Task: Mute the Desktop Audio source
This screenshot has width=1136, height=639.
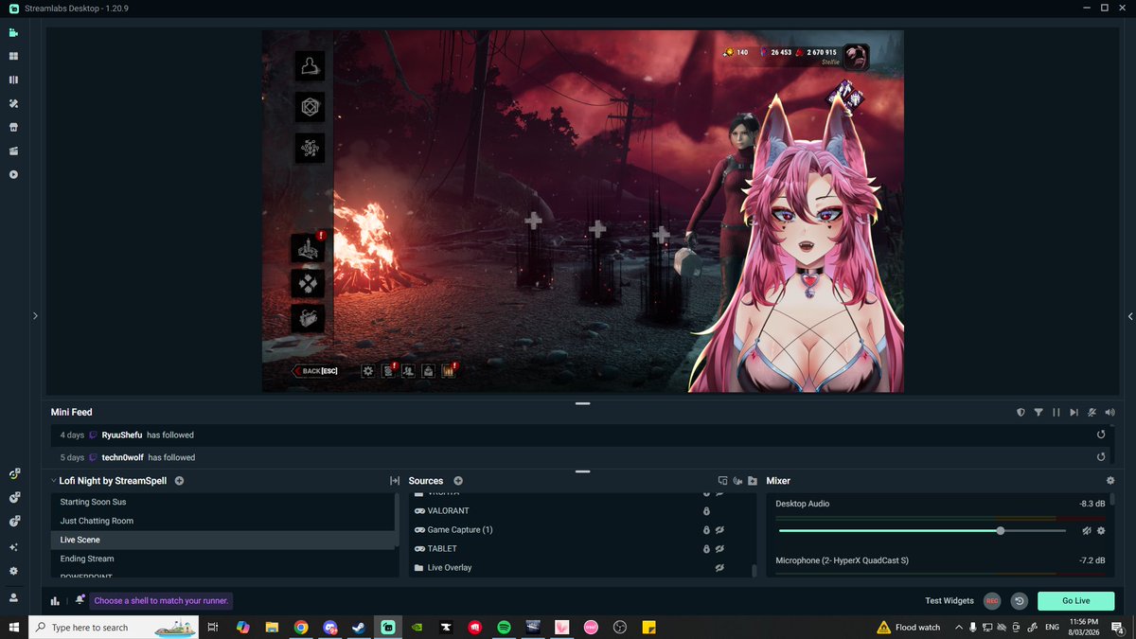Action: (1086, 531)
